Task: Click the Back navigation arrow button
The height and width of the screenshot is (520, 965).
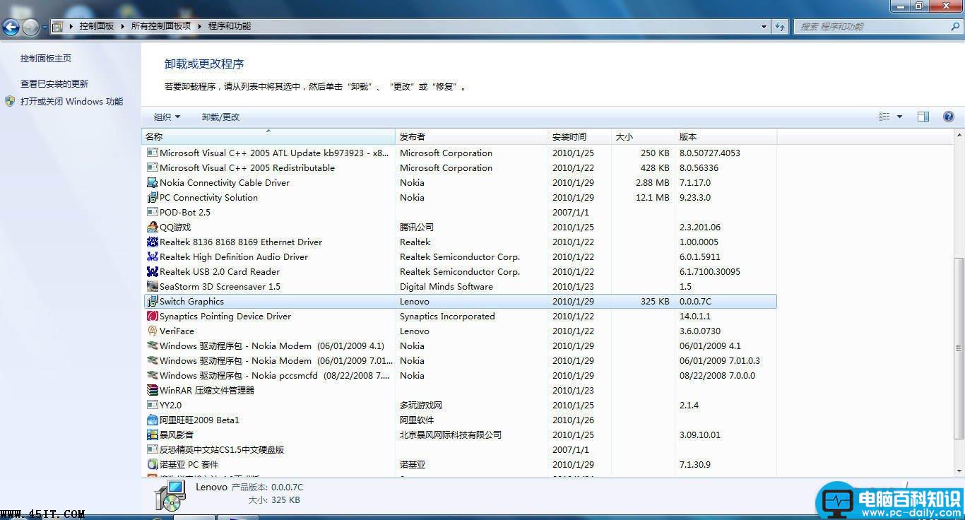Action: 11,27
